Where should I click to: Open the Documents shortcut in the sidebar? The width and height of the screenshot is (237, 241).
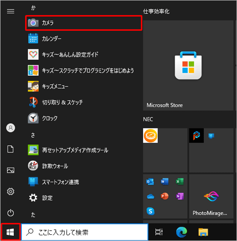coord(10,149)
